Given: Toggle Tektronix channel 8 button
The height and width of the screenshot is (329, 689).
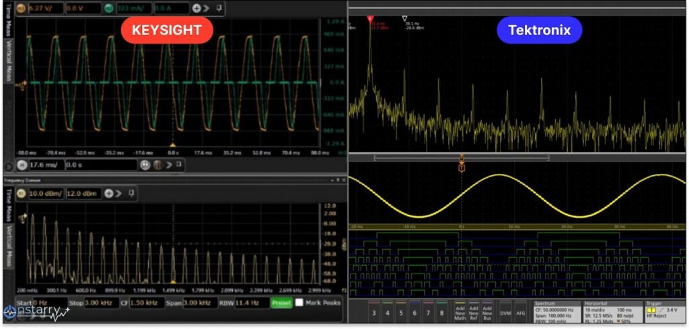Looking at the screenshot, I should (441, 311).
